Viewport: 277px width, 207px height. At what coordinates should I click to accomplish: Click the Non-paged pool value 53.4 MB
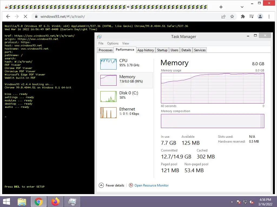(x=194, y=170)
